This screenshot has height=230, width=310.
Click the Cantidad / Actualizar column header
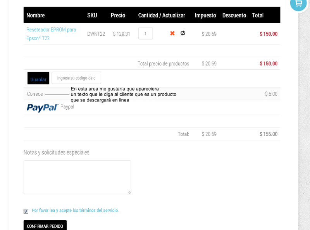coord(162,15)
